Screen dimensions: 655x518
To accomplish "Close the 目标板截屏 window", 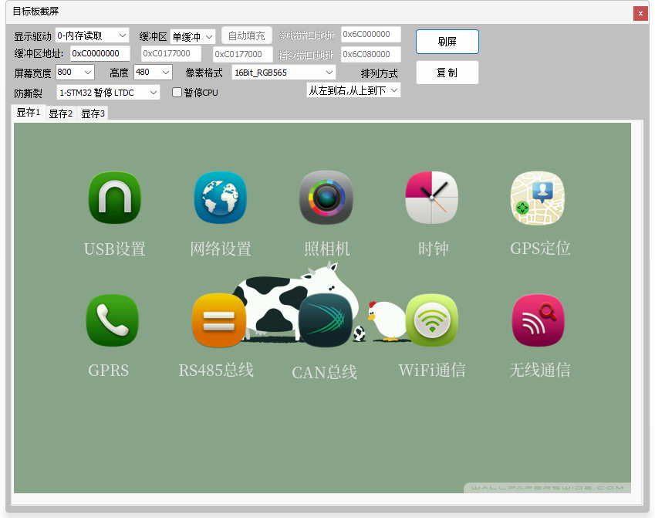I will coord(640,13).
